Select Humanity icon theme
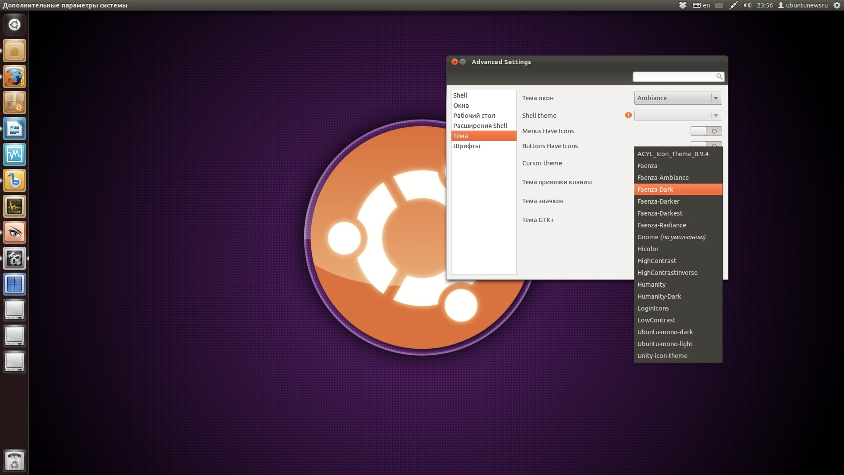The image size is (844, 475). (x=678, y=285)
